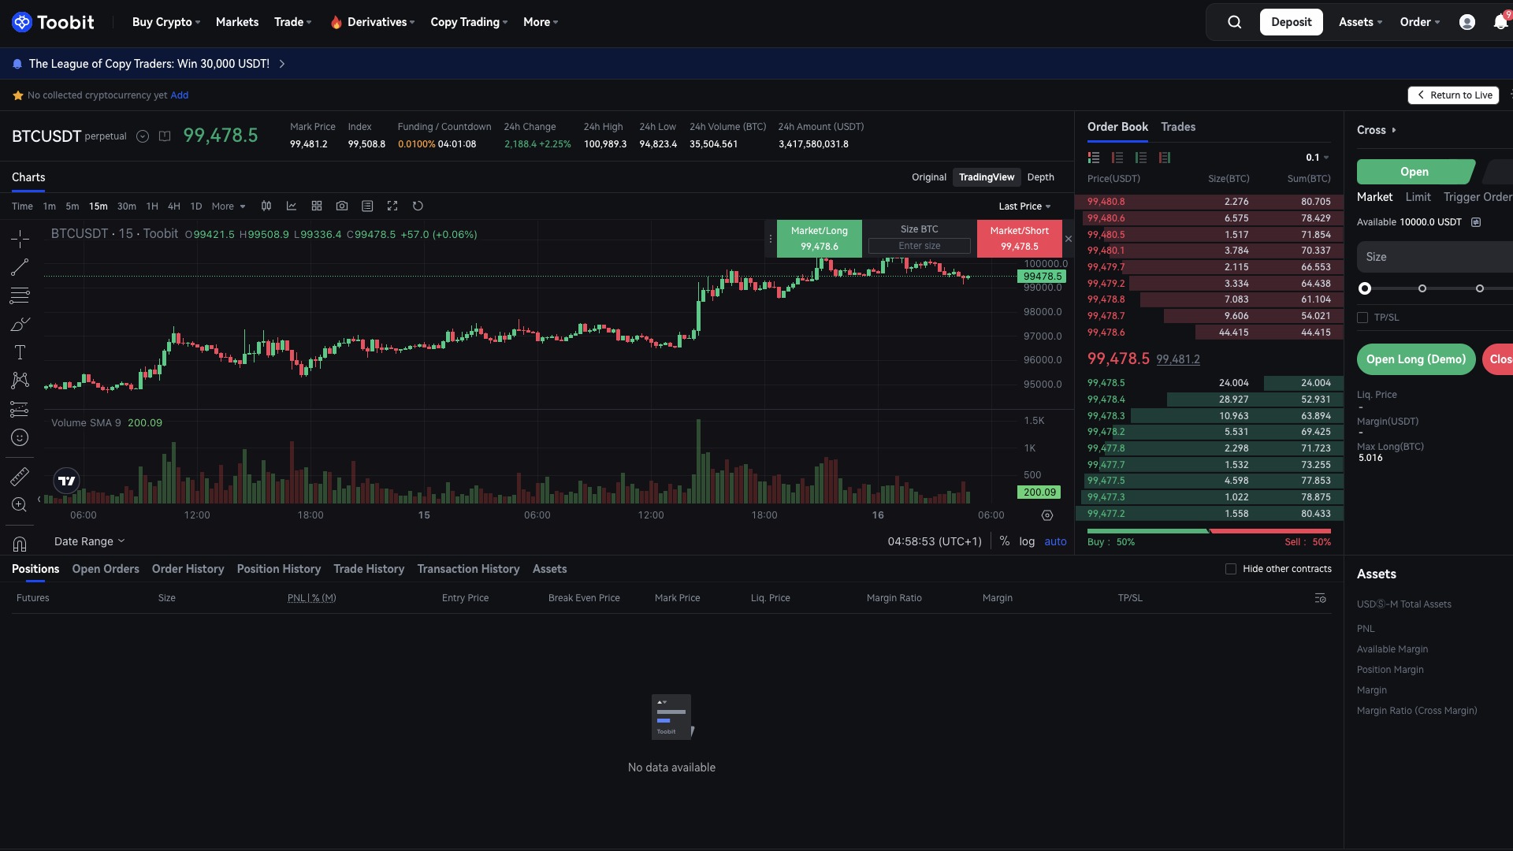Check Hide other contracts
The image size is (1513, 851).
pos(1230,568)
